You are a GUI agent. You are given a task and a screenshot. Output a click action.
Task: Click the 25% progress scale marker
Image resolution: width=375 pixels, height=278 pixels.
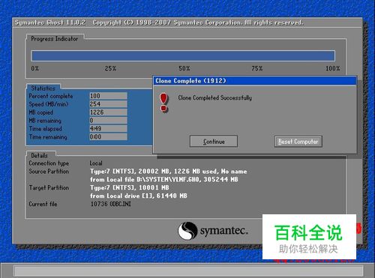(110, 68)
